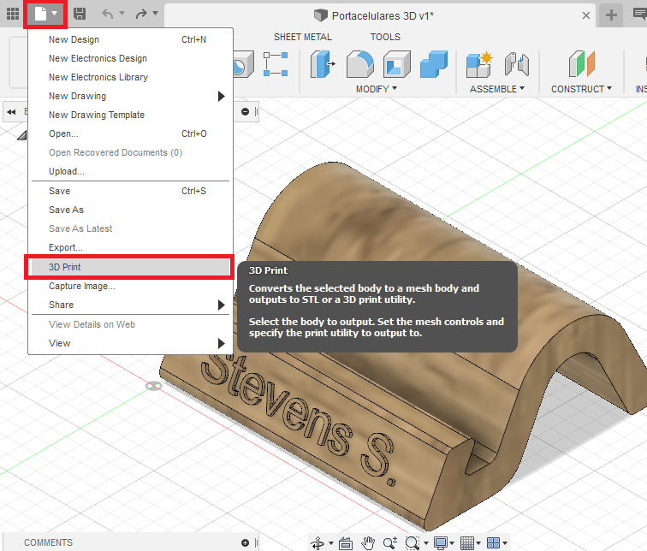Screen dimensions: 647x551
Task: Add a new design tab
Action: [x=611, y=15]
